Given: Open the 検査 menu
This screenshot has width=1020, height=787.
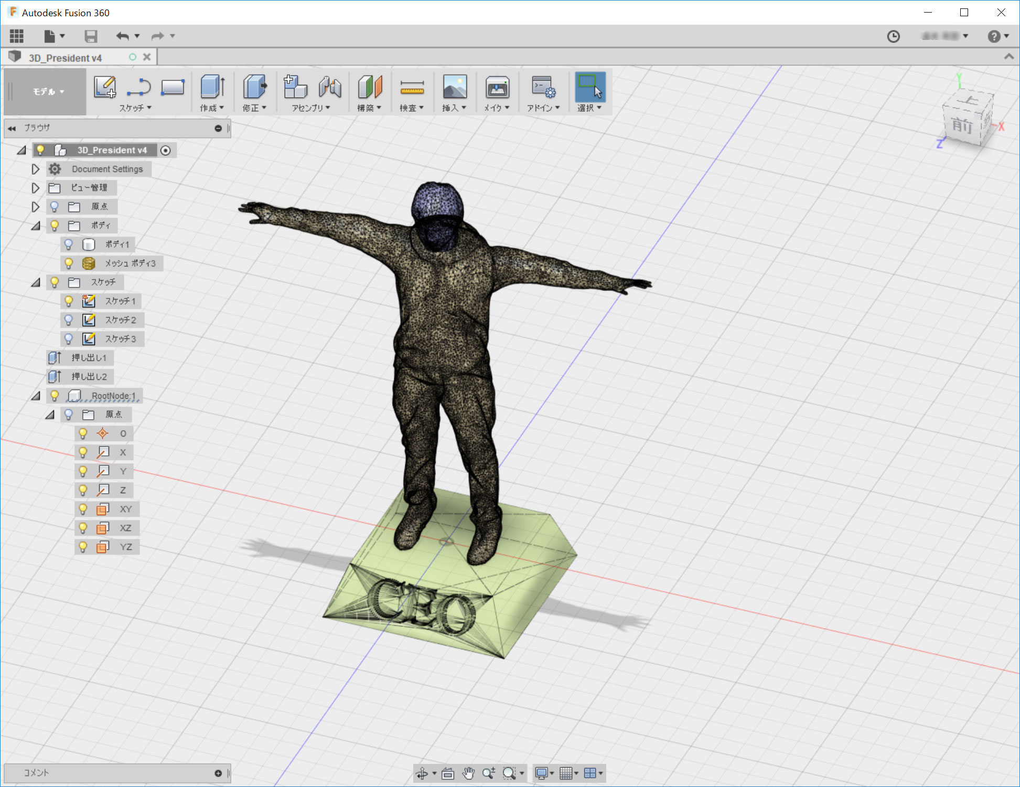Looking at the screenshot, I should click(x=412, y=108).
